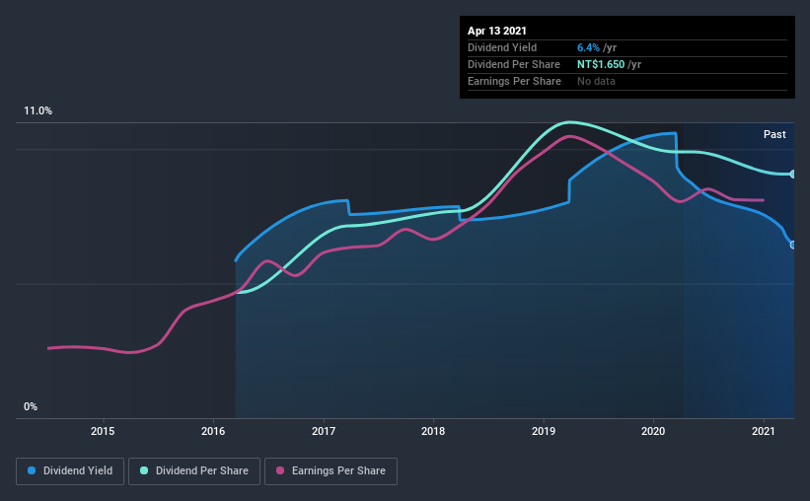Click the 2015 x-axis label
Image resolution: width=810 pixels, height=501 pixels.
click(103, 431)
